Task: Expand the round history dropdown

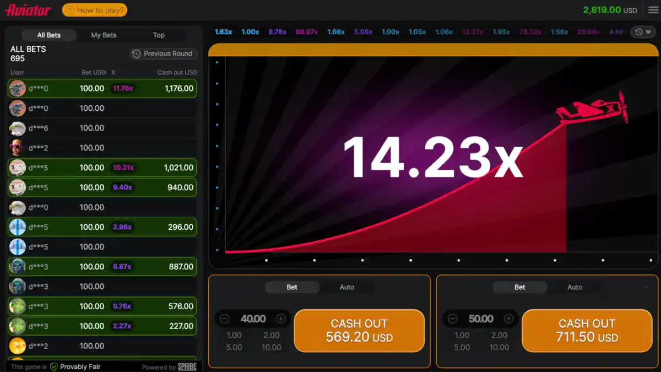Action: click(x=643, y=32)
